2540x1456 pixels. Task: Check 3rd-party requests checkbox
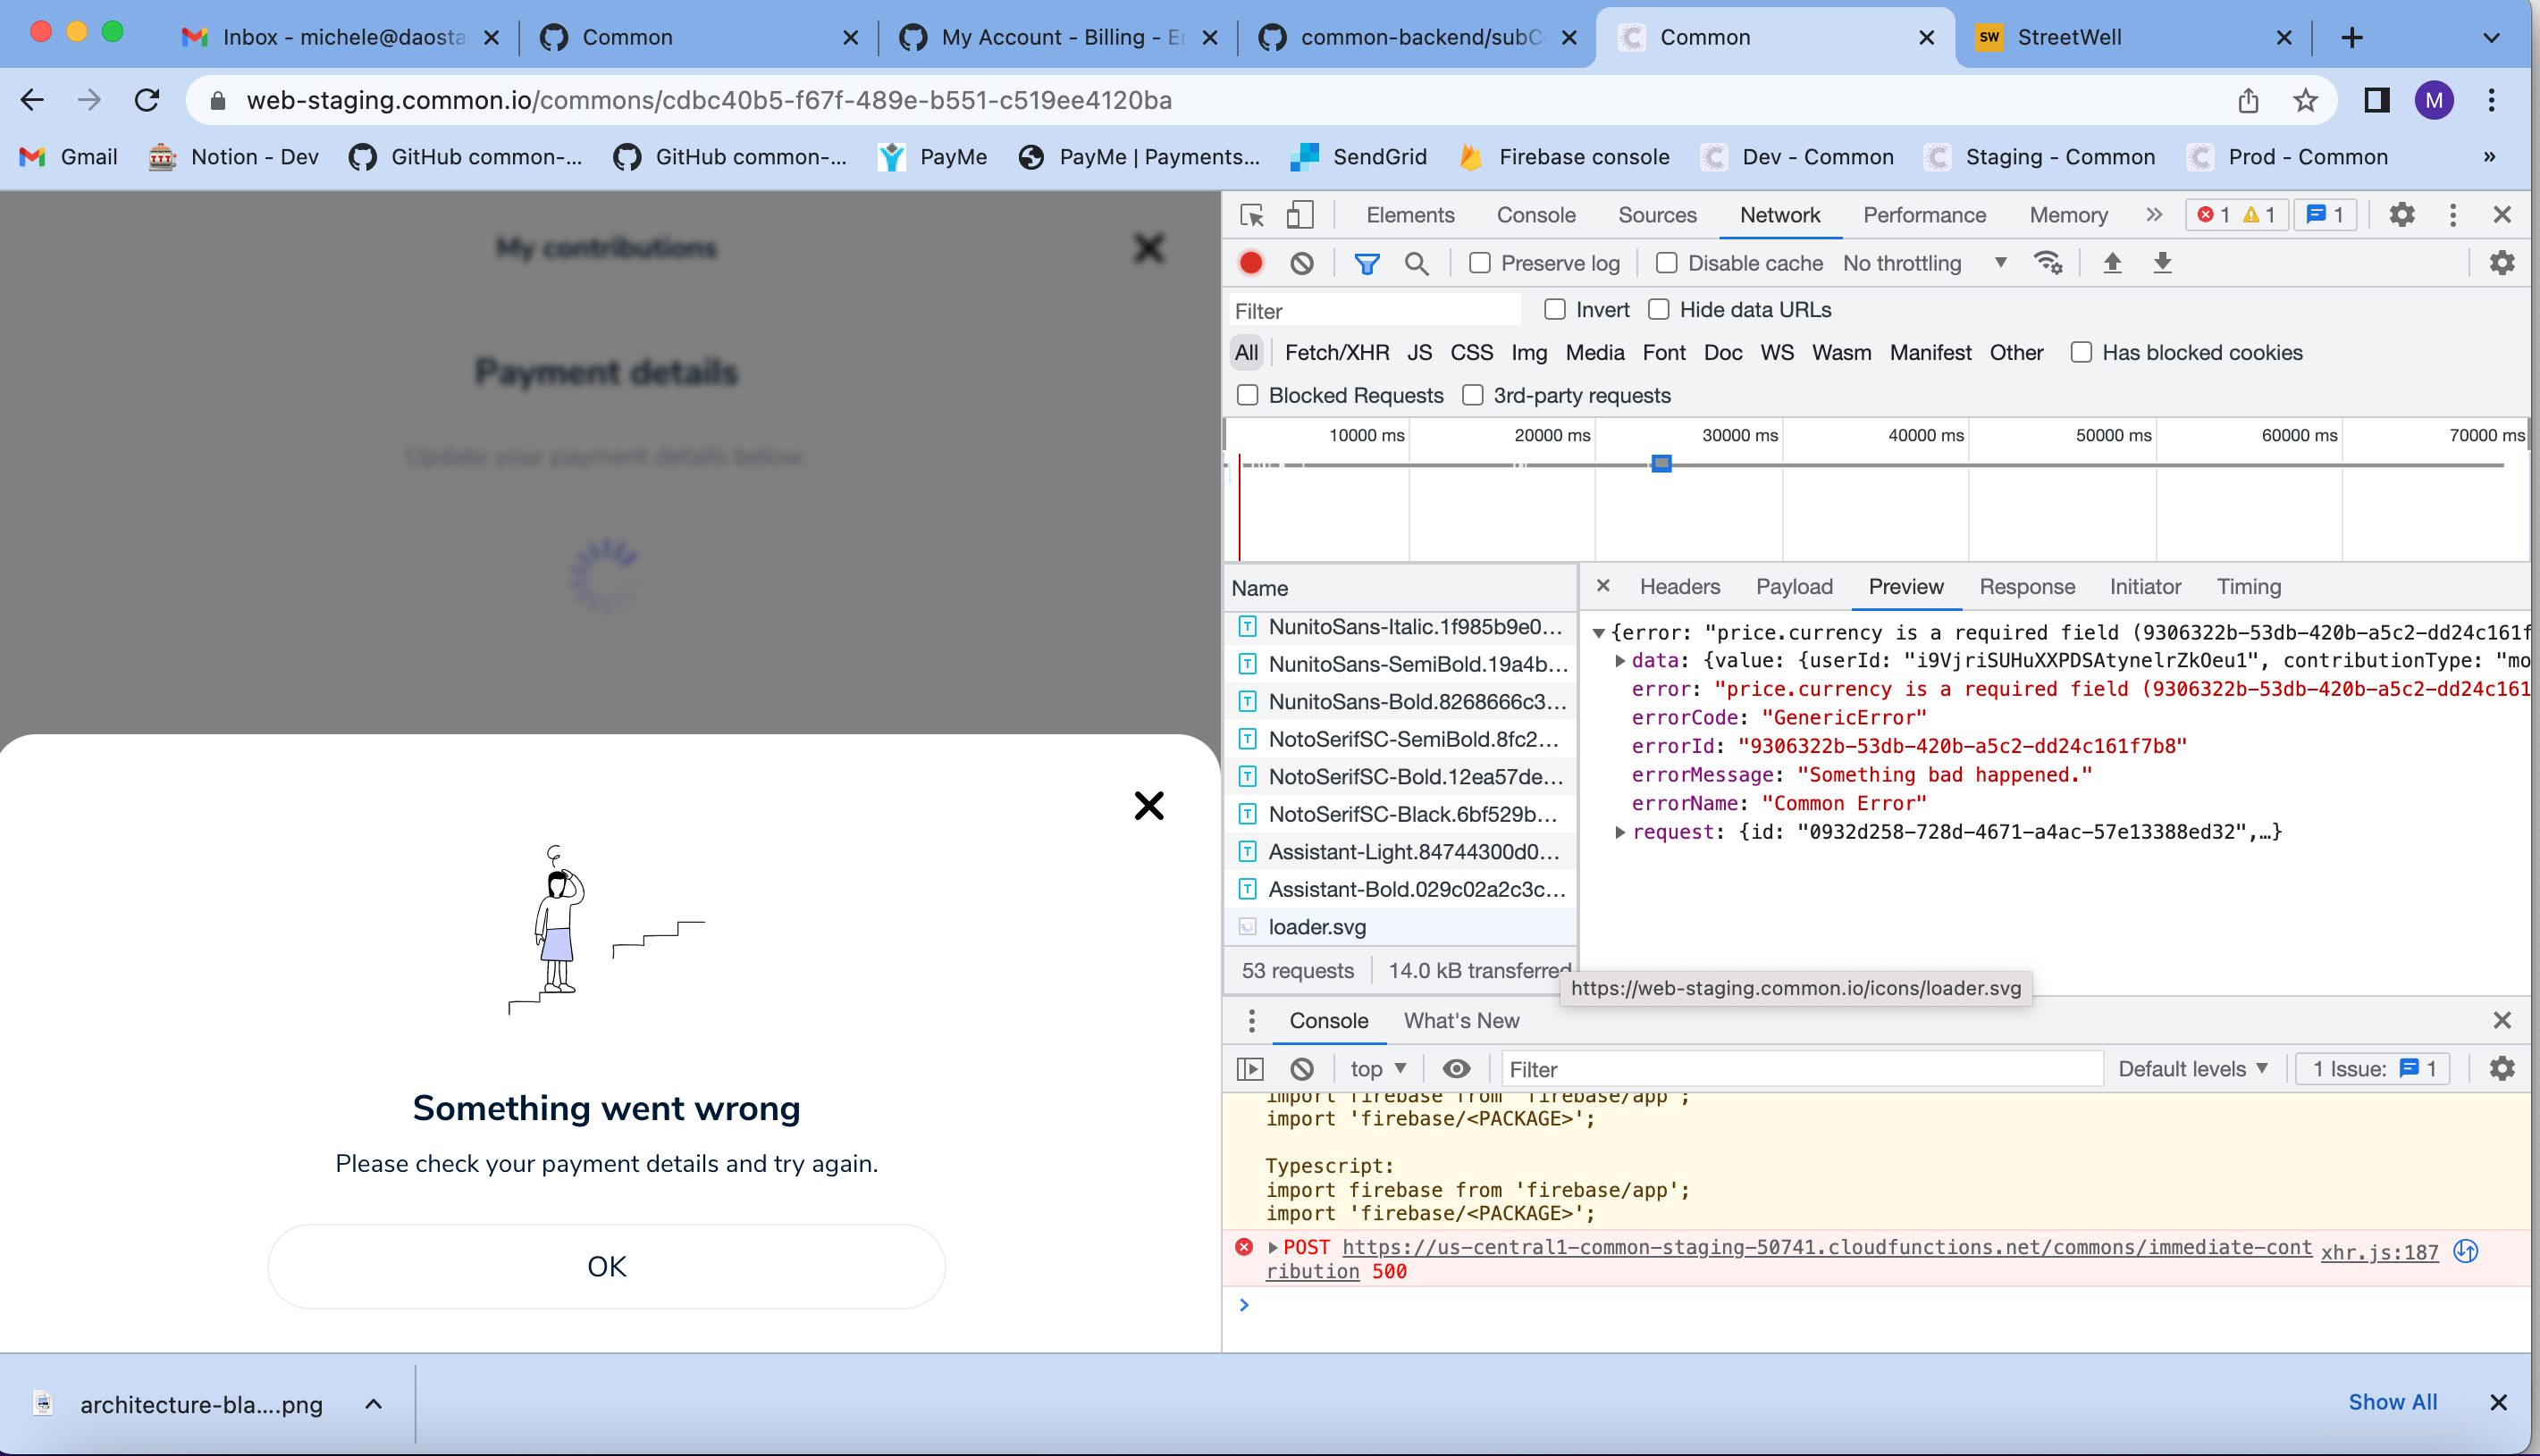[x=1473, y=396]
